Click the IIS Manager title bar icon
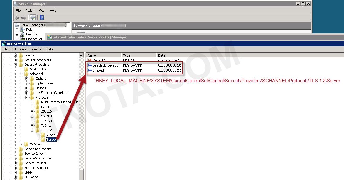The width and height of the screenshot is (344, 180). (x=50, y=37)
